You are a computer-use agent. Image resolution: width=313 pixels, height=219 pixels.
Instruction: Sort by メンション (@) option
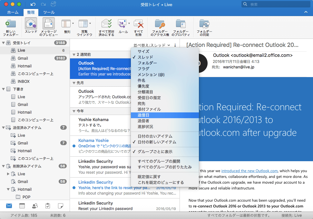point(165,74)
